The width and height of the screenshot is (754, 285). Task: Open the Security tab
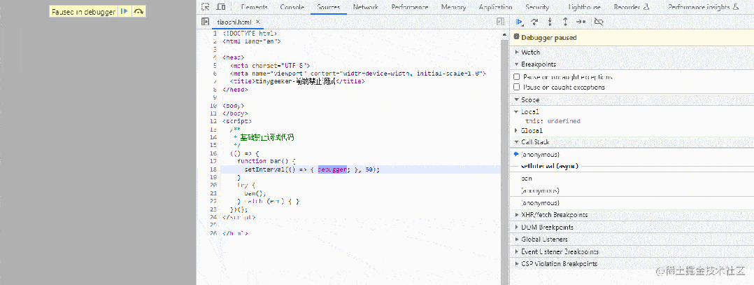(x=538, y=7)
